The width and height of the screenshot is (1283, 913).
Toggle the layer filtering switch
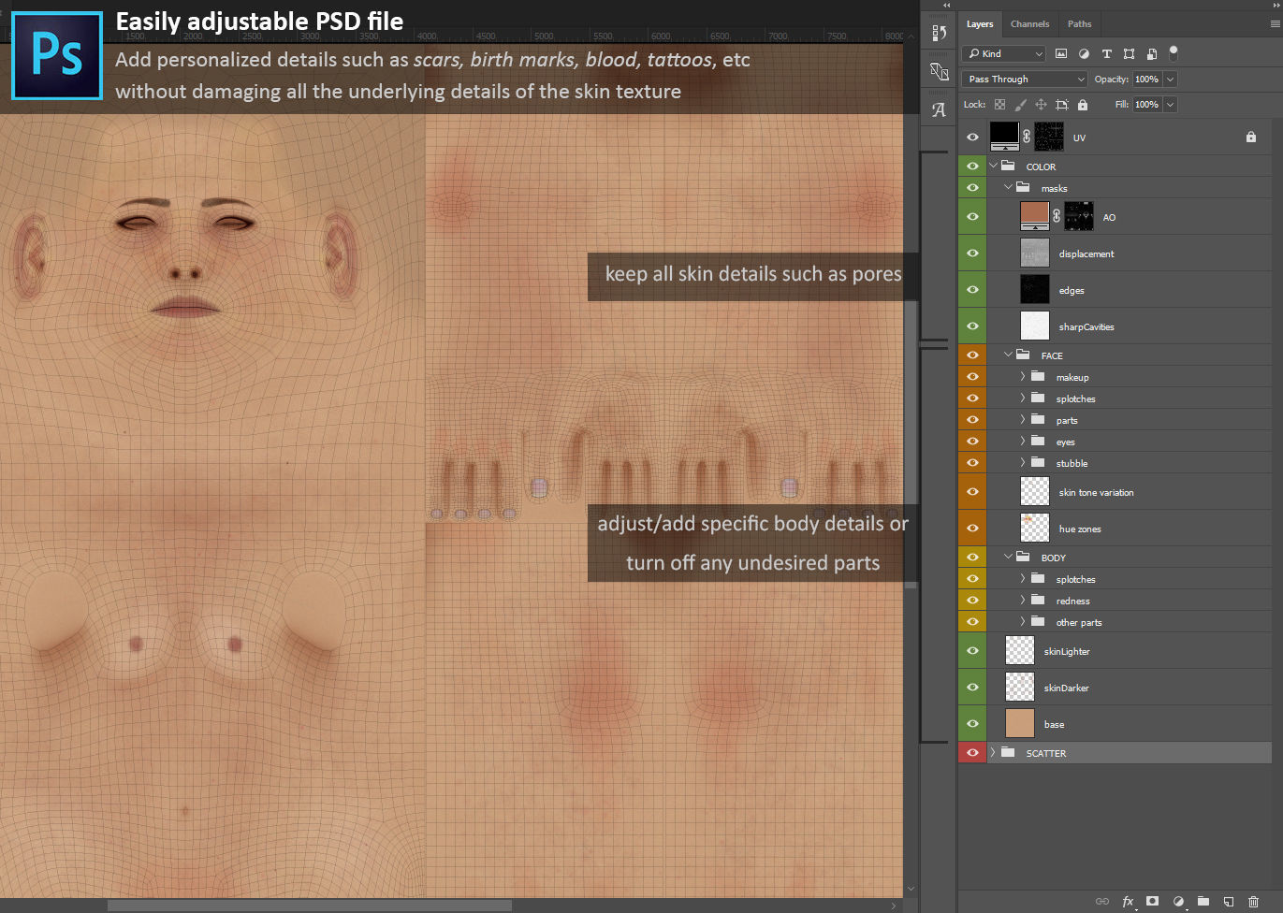[x=1174, y=52]
